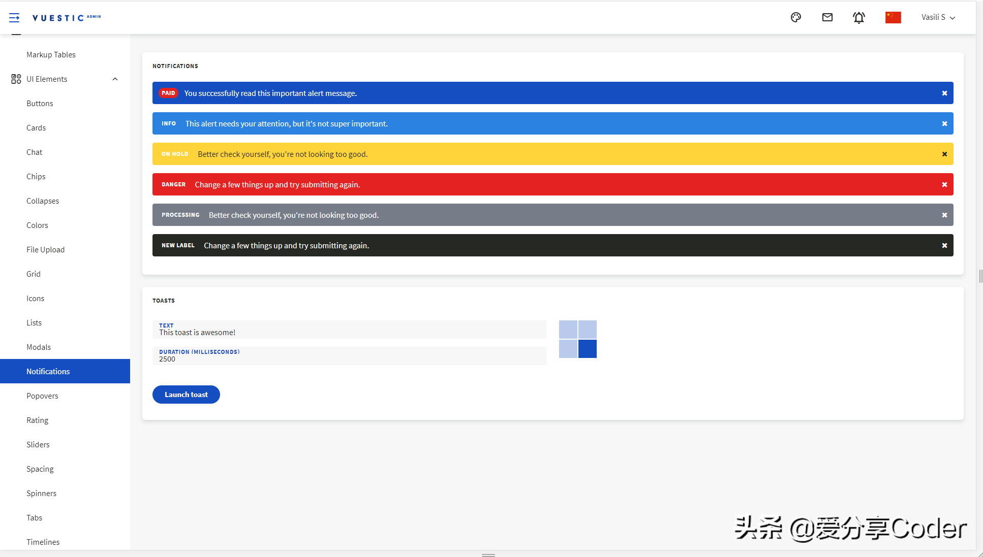Click the mail envelope icon
This screenshot has width=983, height=557.
827,17
